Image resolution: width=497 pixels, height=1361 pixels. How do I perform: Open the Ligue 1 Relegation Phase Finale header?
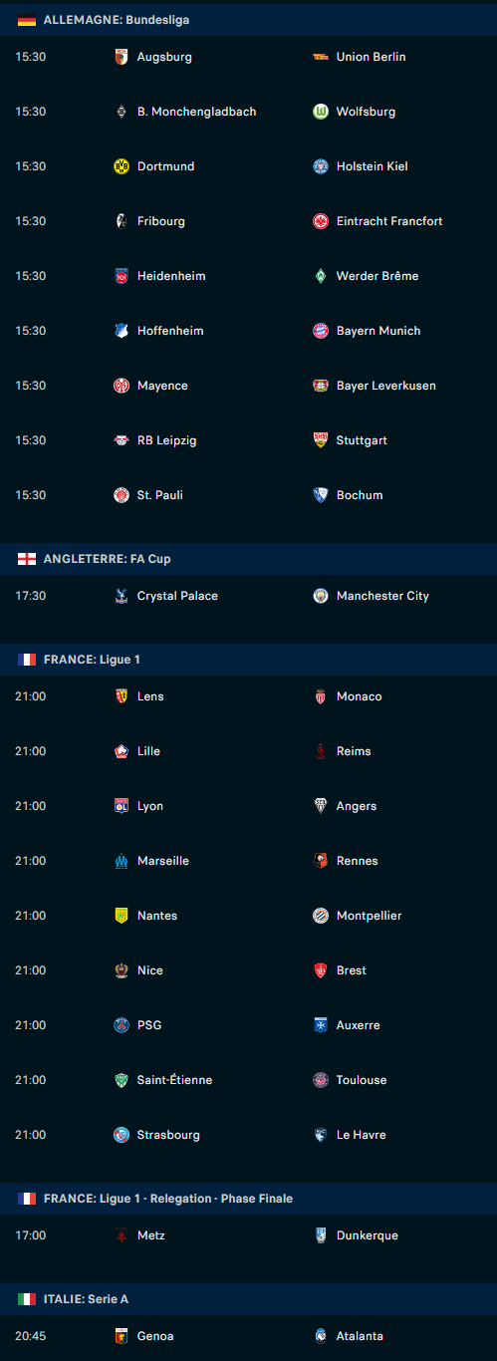(x=248, y=1199)
